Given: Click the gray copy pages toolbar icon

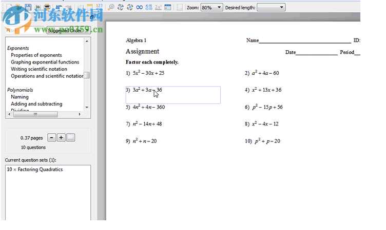Looking at the screenshot, I should (80, 7).
